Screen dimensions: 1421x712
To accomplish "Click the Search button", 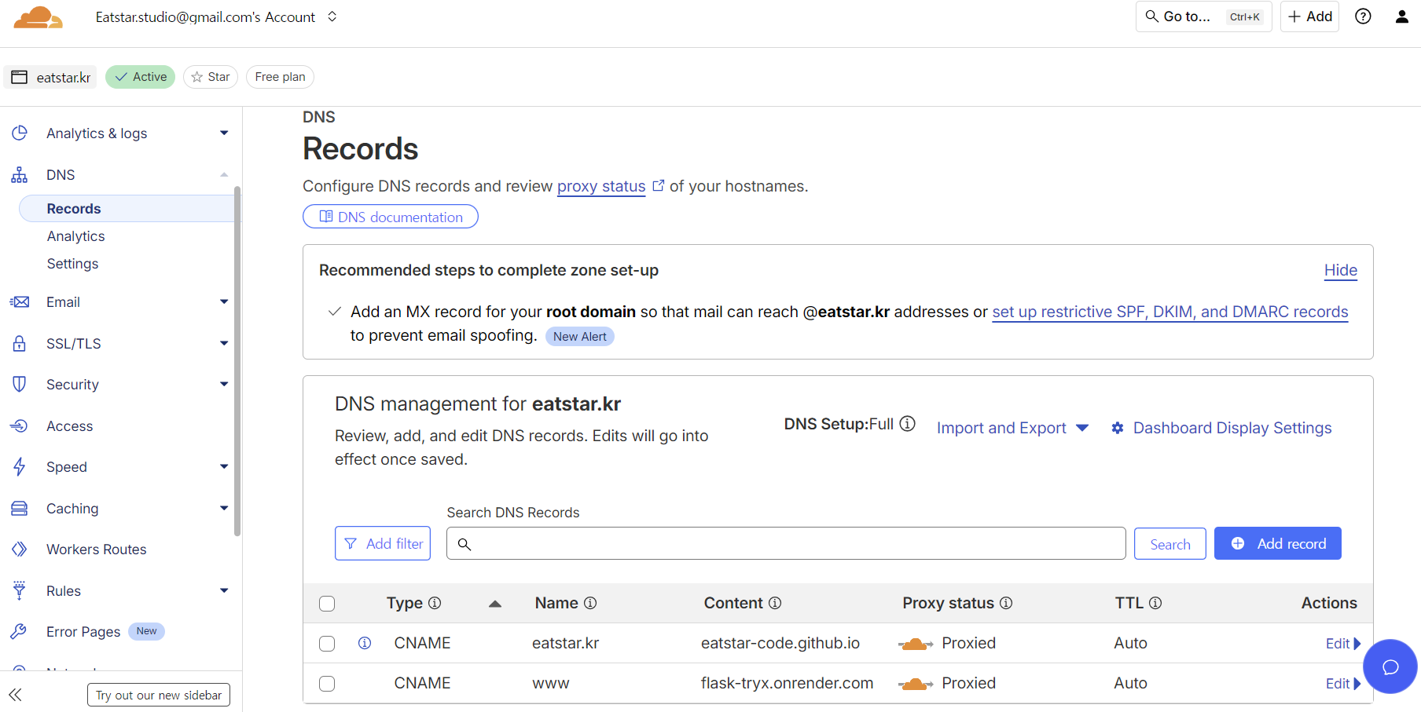I will pos(1169,544).
